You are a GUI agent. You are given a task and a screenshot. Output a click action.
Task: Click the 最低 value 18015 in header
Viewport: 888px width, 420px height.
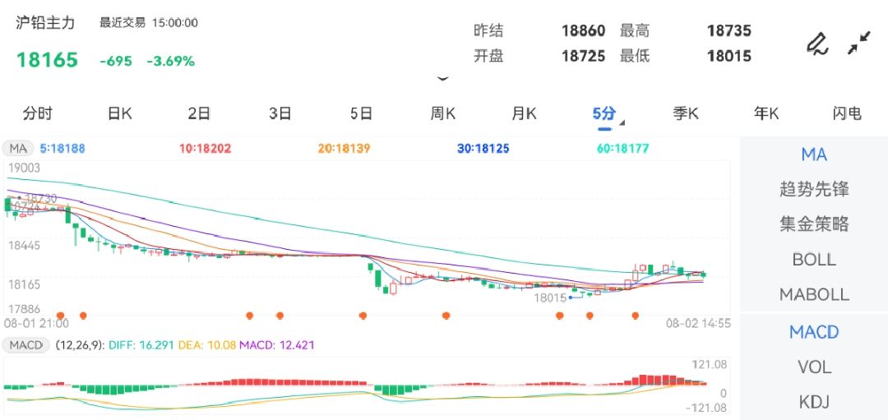point(728,56)
